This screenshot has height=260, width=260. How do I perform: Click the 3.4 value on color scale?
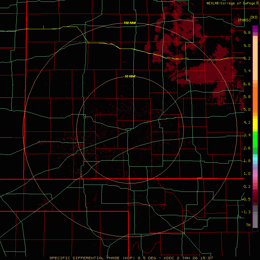247,135
